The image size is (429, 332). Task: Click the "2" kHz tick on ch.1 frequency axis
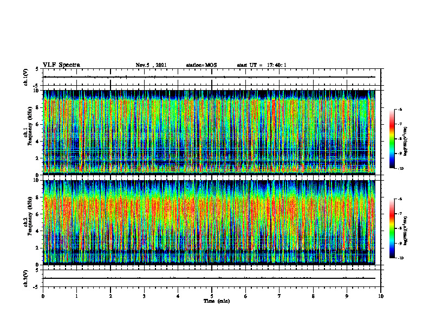pyautogui.click(x=37, y=158)
